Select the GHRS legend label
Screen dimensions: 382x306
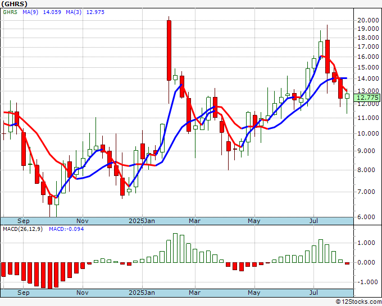(10, 12)
